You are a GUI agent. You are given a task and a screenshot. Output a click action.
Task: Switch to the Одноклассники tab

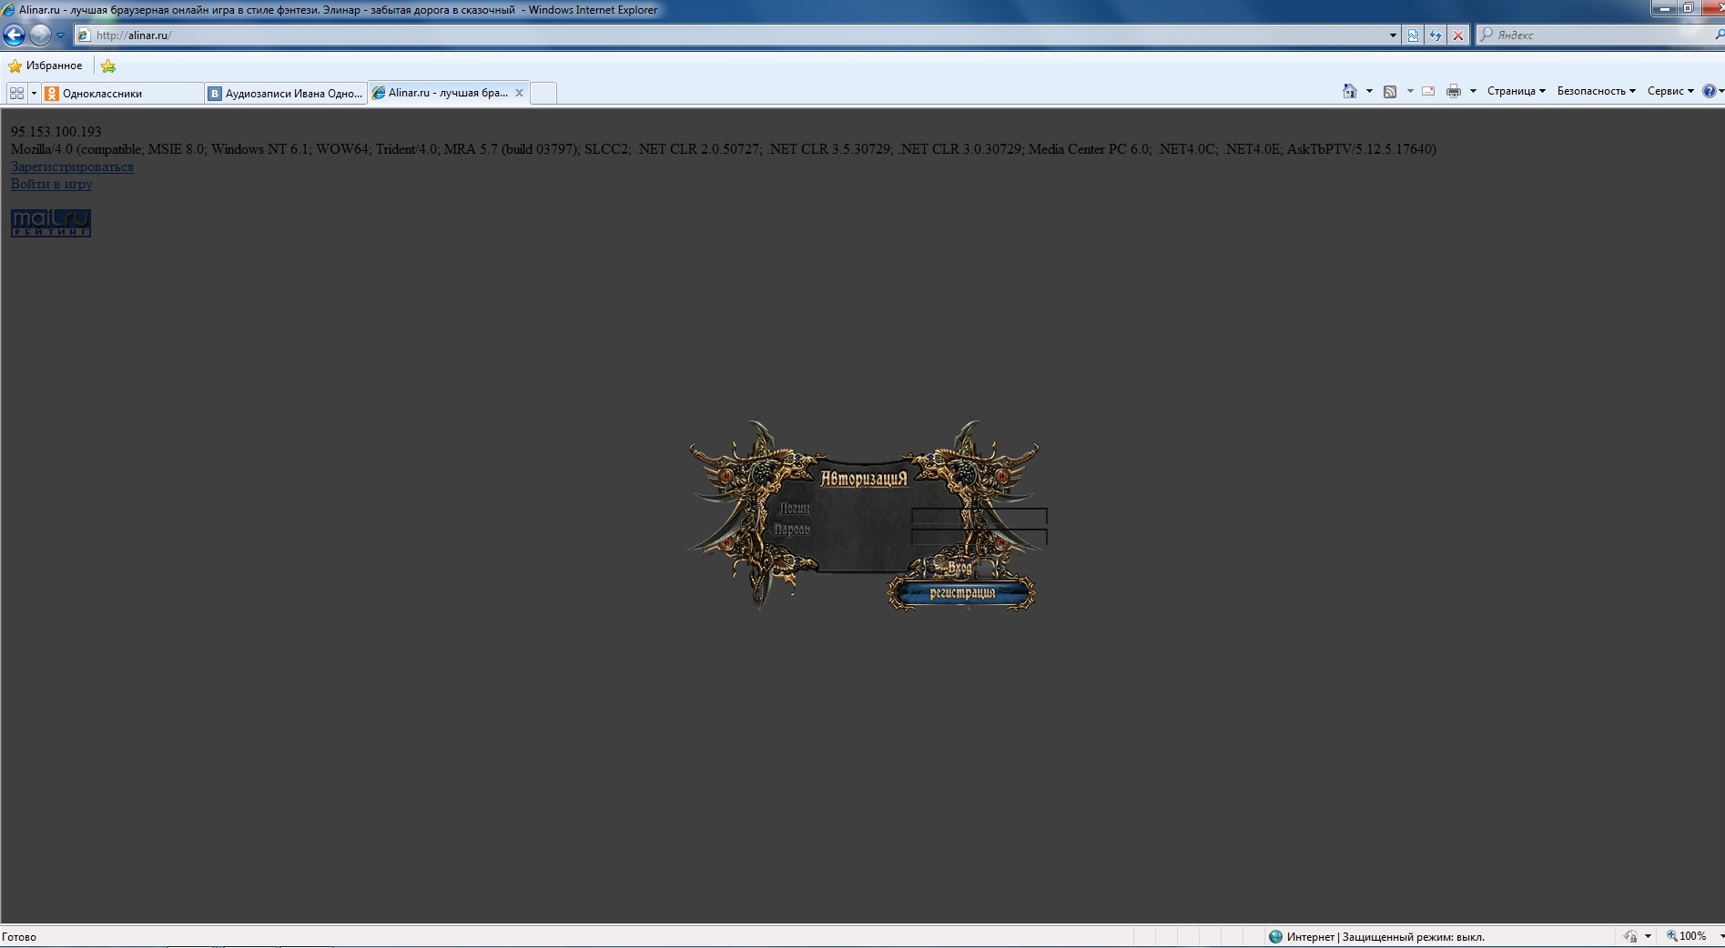pos(122,93)
